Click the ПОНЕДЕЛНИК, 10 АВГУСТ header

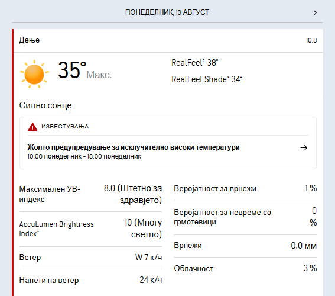167,12
